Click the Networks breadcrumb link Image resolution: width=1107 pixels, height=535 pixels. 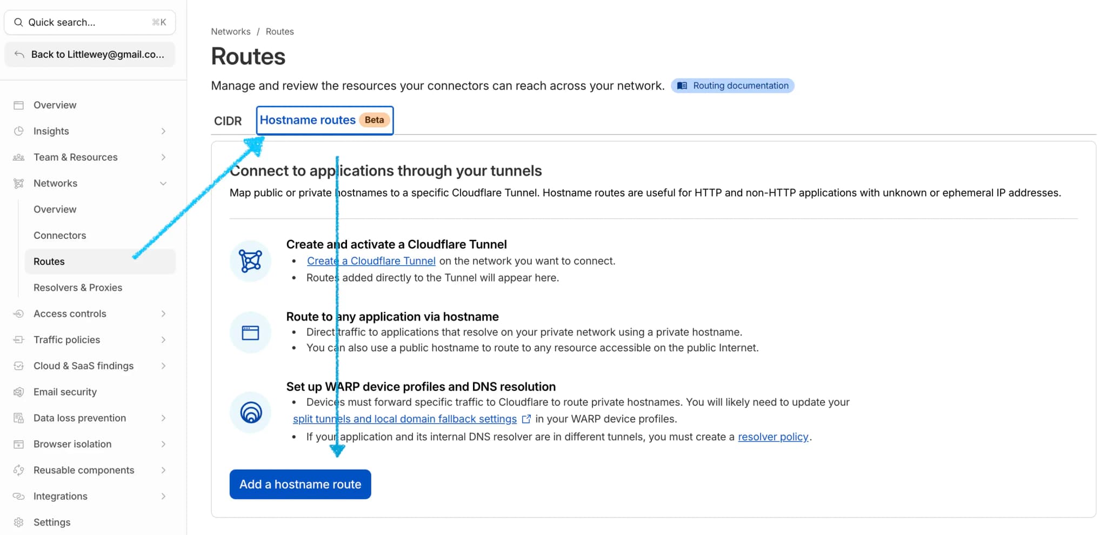[x=231, y=31]
